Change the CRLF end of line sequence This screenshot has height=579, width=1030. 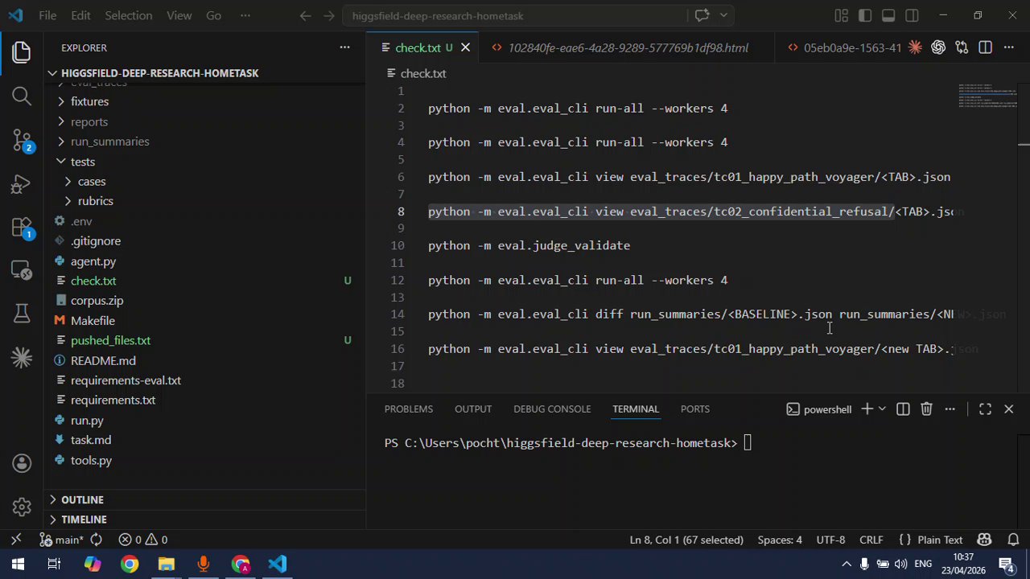871,540
